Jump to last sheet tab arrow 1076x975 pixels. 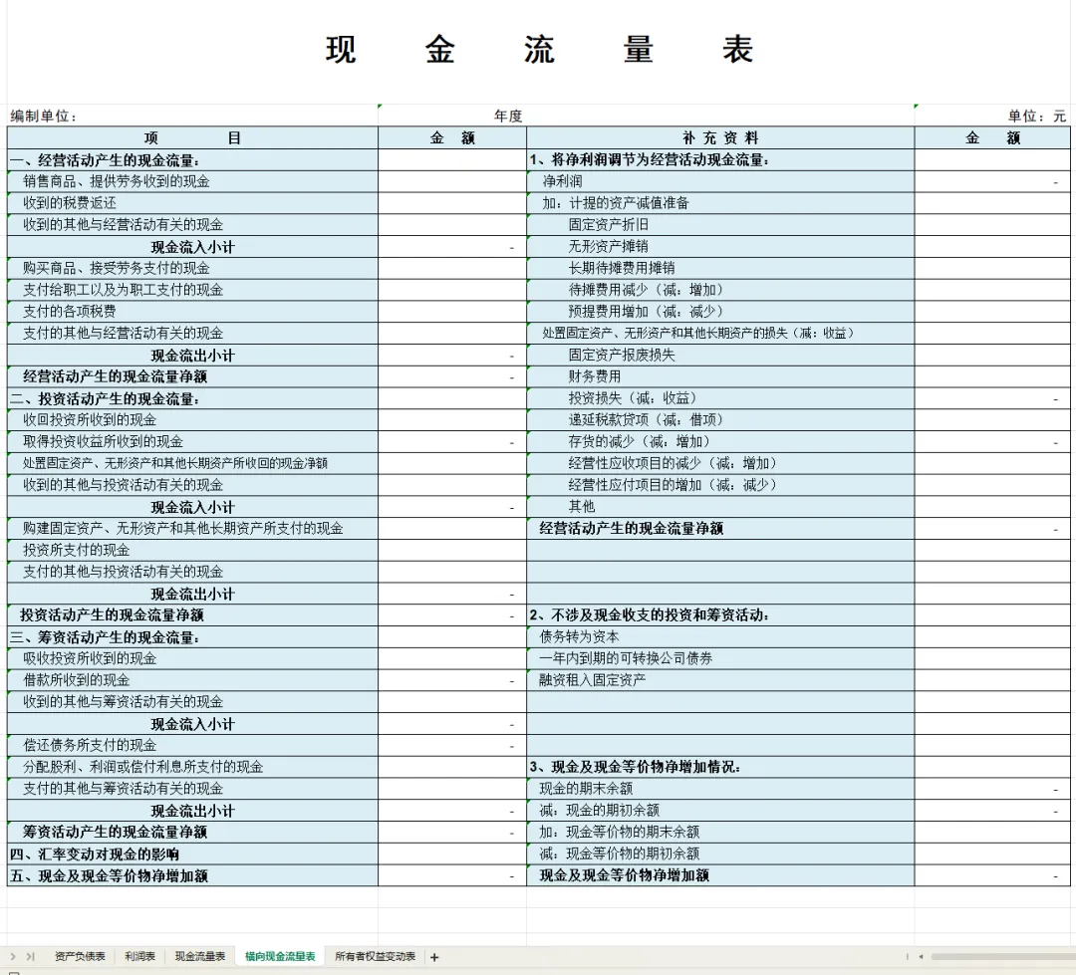point(30,956)
